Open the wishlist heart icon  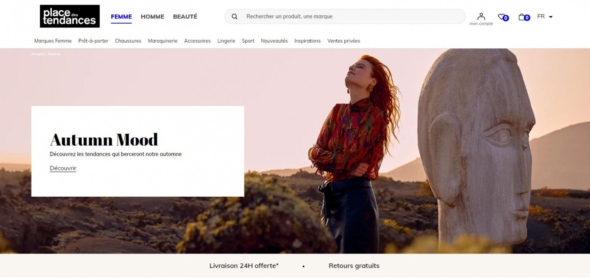point(502,17)
